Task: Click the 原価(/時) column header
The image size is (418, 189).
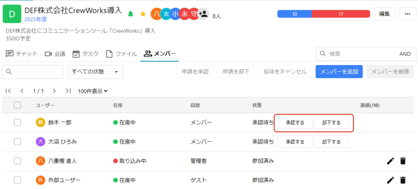Action: [x=370, y=105]
